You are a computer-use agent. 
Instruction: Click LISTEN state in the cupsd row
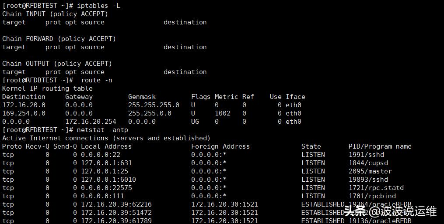pyautogui.click(x=313, y=163)
